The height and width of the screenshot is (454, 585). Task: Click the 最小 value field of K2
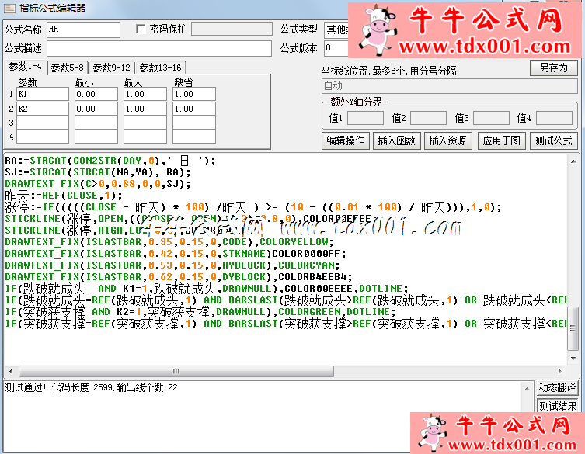(96, 109)
